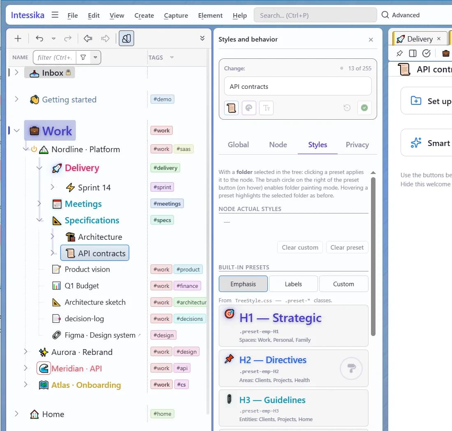This screenshot has width=452, height=431.
Task: Close the Styles and behavior panel
Action: click(371, 39)
